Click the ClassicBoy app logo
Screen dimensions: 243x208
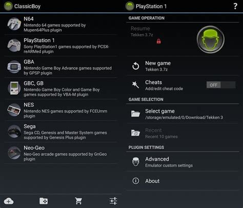(x=8, y=6)
